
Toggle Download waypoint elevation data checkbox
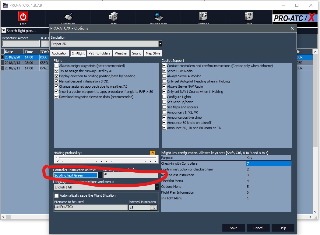pyautogui.click(x=57, y=97)
